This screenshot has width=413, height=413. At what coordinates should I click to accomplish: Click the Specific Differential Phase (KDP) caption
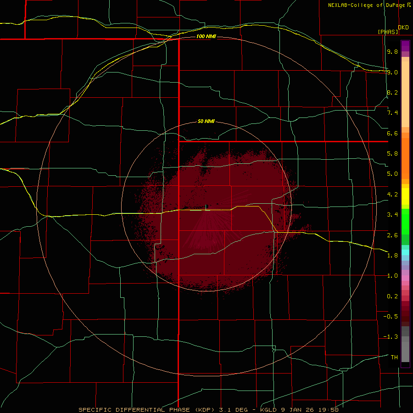(148, 410)
